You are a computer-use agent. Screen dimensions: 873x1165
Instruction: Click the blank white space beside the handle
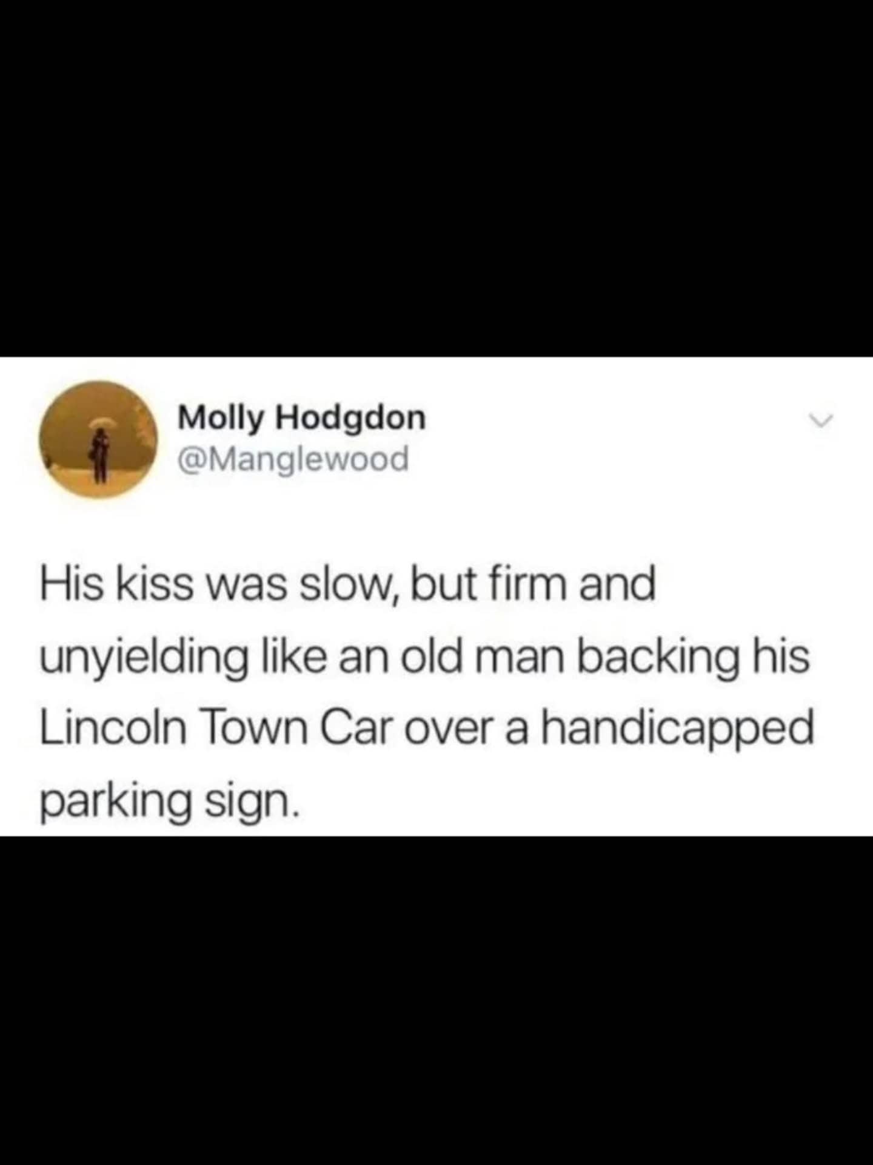click(606, 459)
